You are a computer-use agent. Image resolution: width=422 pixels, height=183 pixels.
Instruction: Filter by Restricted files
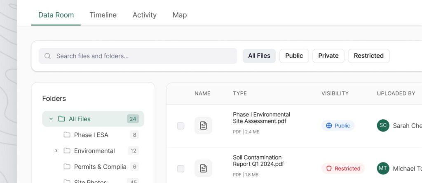(x=368, y=56)
